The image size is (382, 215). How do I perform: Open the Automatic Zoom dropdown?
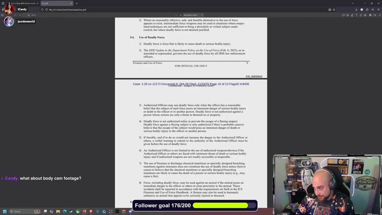[x=193, y=15]
